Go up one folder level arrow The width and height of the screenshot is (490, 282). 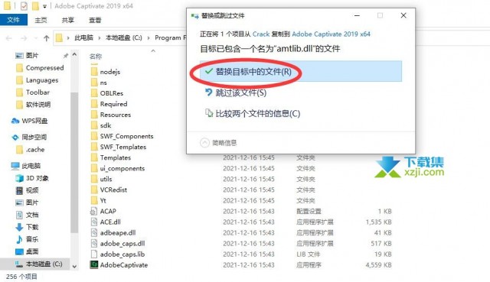[46, 38]
